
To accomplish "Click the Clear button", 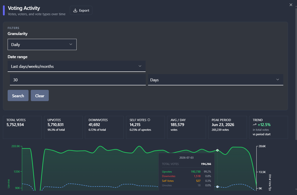I will pyautogui.click(x=40, y=96).
